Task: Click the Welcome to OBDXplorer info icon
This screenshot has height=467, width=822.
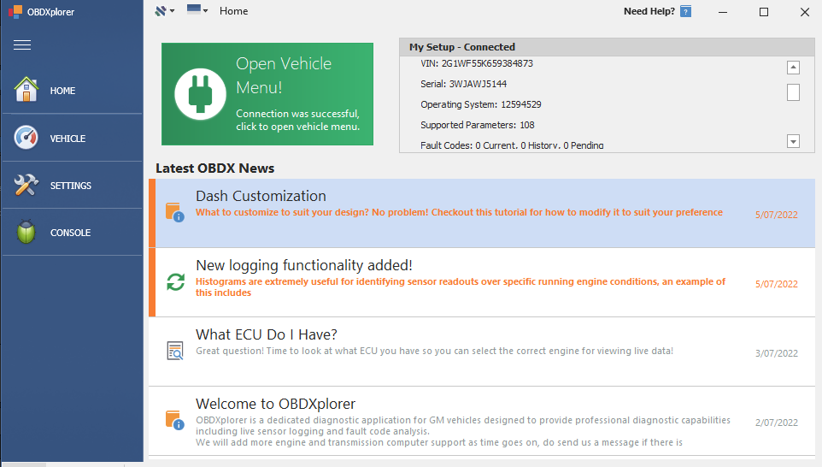Action: click(175, 420)
